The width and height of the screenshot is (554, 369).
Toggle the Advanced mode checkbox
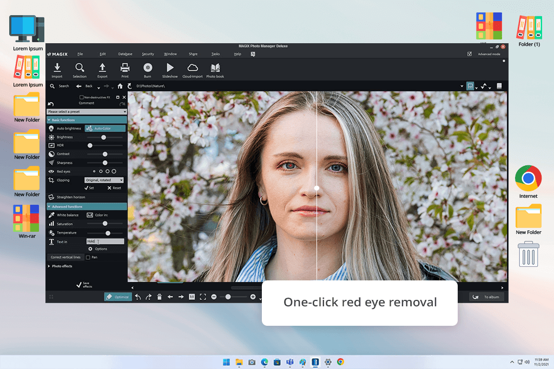[x=470, y=54]
